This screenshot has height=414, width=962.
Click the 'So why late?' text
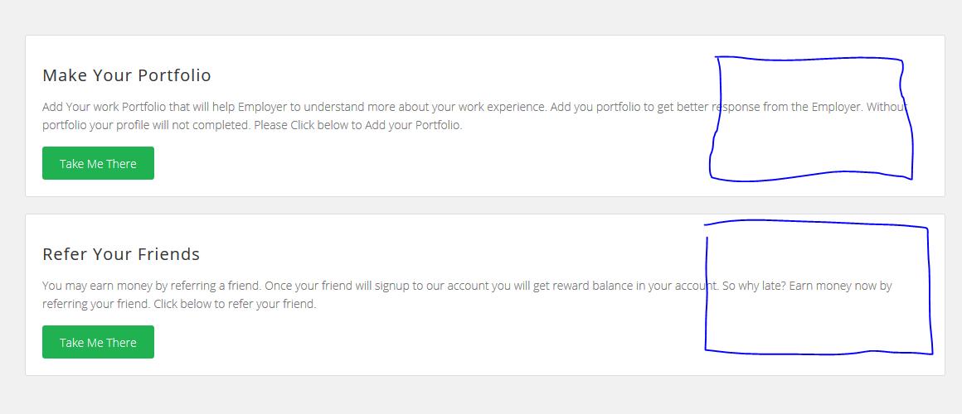(x=750, y=286)
